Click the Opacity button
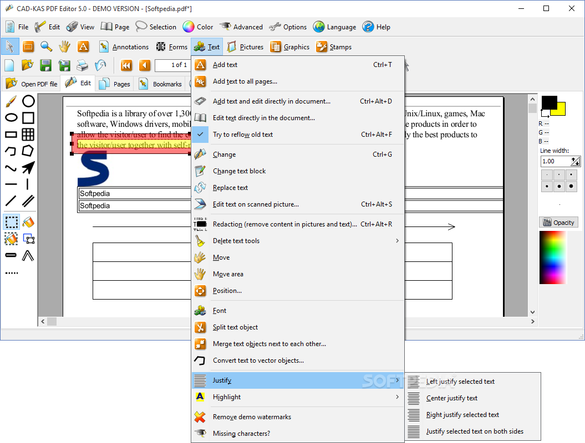The height and width of the screenshot is (443, 585). tap(558, 223)
